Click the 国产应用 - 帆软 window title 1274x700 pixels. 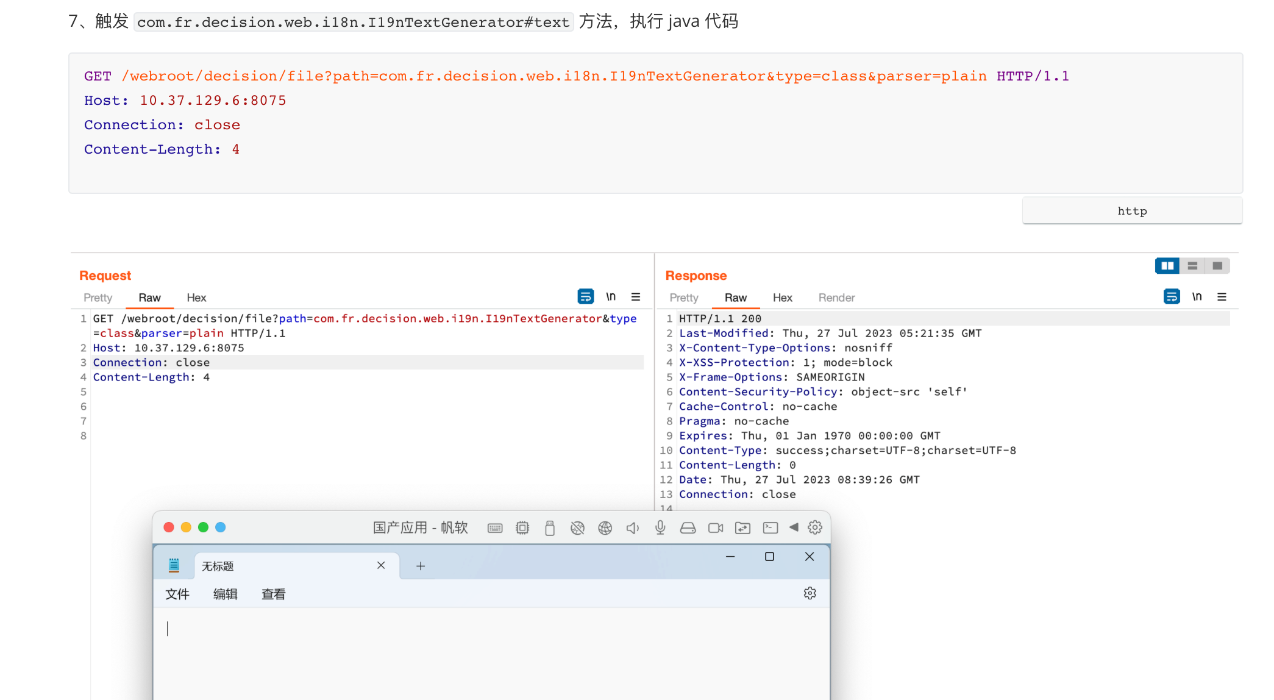[x=421, y=527]
